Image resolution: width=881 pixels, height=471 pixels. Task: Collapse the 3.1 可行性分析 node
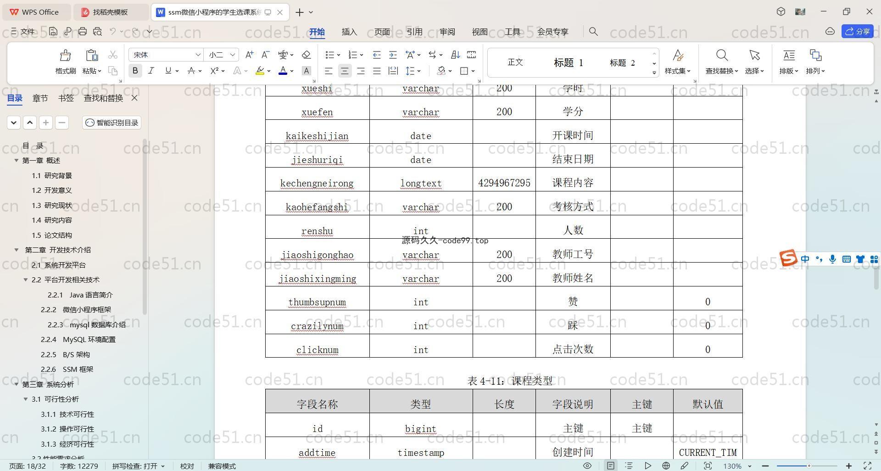click(x=26, y=399)
